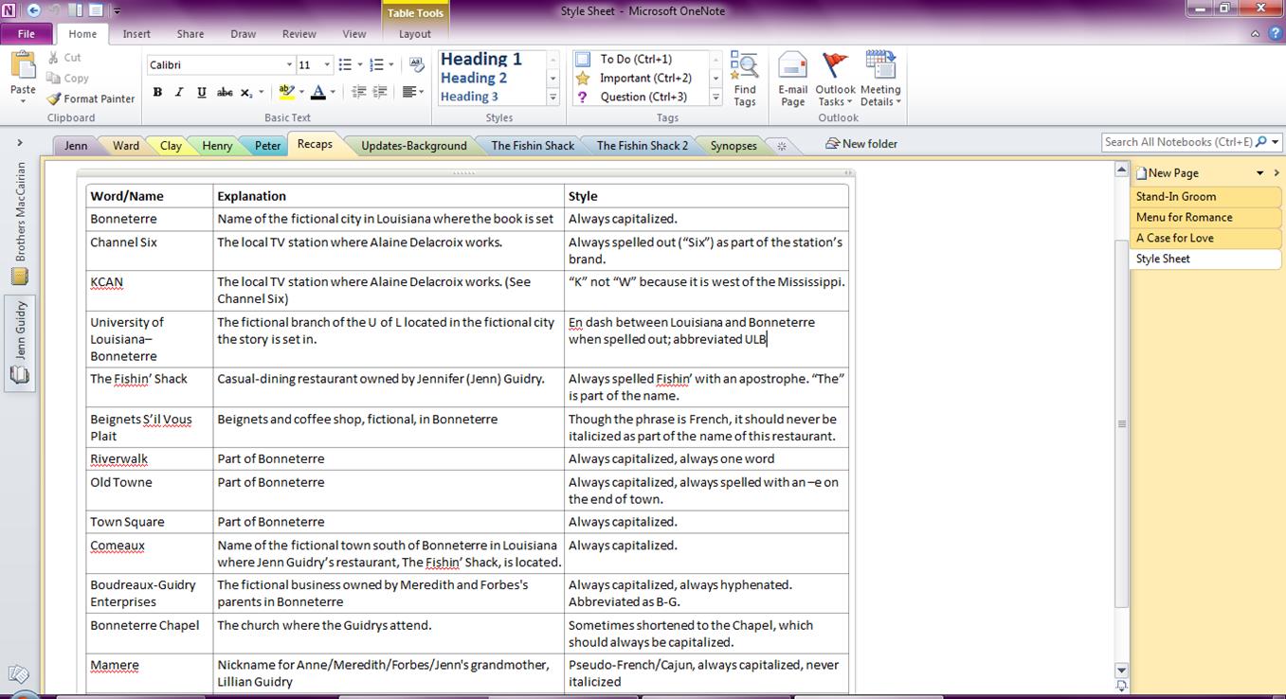The height and width of the screenshot is (699, 1286).
Task: Toggle the To Do checkbox tag
Action: tap(584, 59)
